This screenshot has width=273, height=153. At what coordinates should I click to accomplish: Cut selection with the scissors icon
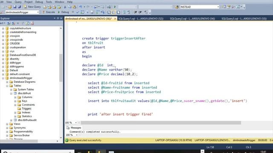pyautogui.click(x=65, y=7)
